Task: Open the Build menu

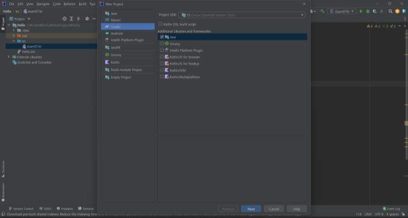Action: click(x=82, y=4)
